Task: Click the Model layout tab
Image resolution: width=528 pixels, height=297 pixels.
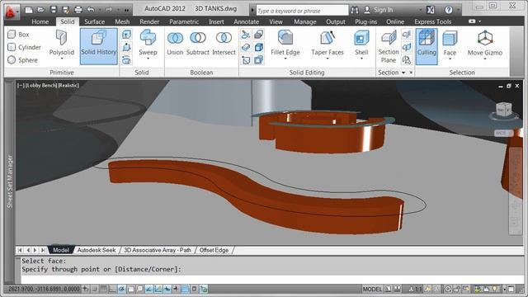Action: pyautogui.click(x=61, y=250)
